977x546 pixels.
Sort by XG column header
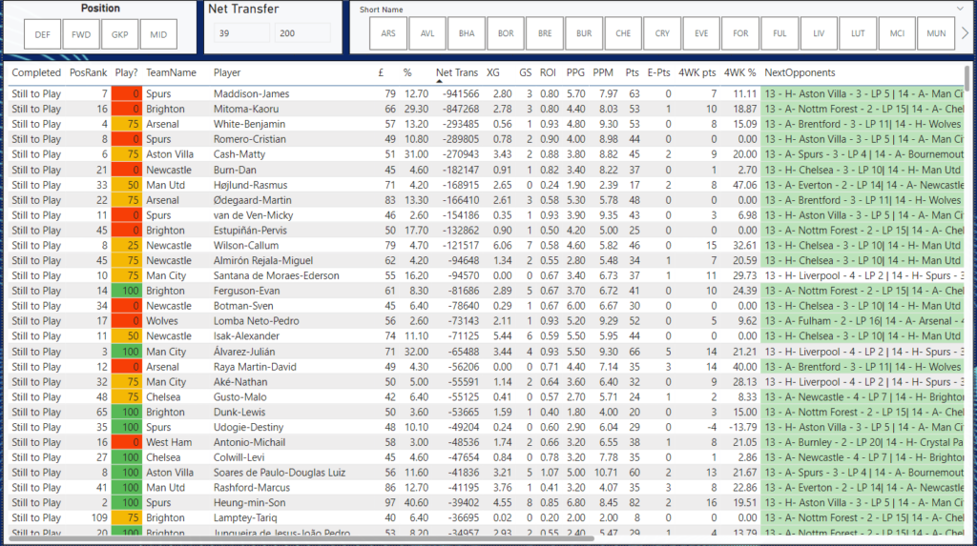[493, 72]
